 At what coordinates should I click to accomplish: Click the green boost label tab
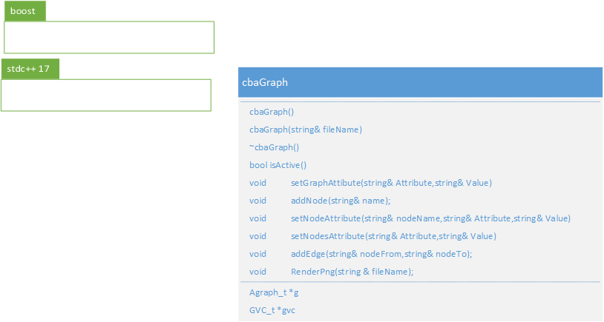click(25, 11)
